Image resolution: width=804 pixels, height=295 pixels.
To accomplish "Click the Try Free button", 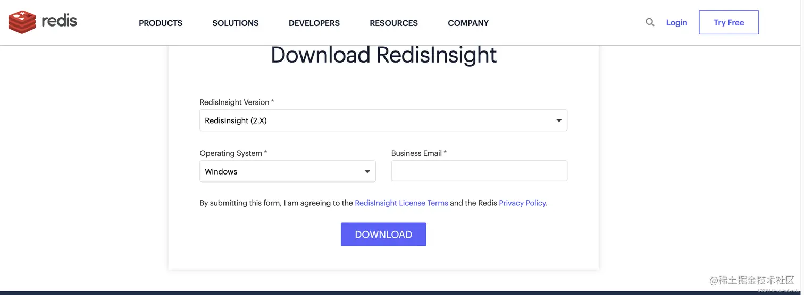I will pos(728,22).
